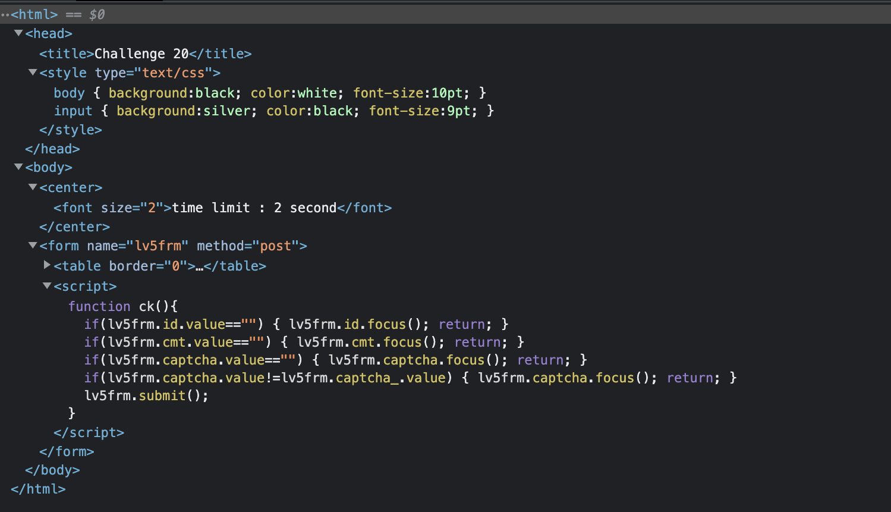Click the "function ck(){" line
The width and height of the screenshot is (891, 512).
pos(123,306)
